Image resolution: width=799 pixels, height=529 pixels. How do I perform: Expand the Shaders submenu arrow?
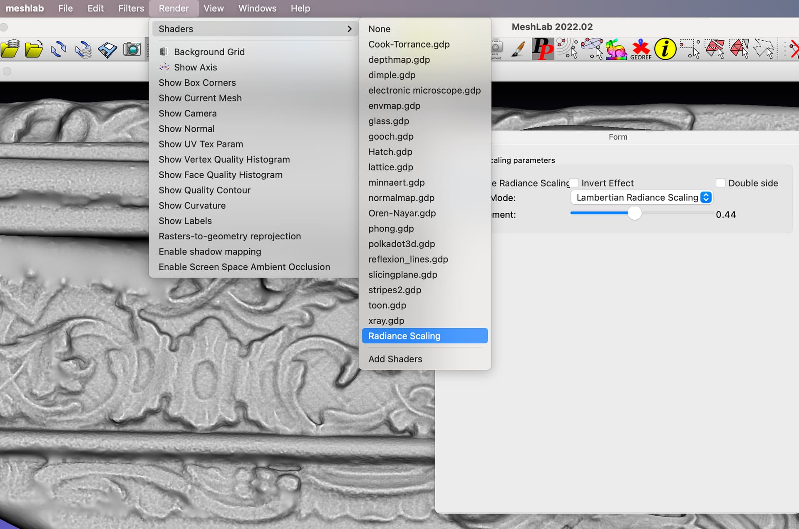(x=349, y=29)
